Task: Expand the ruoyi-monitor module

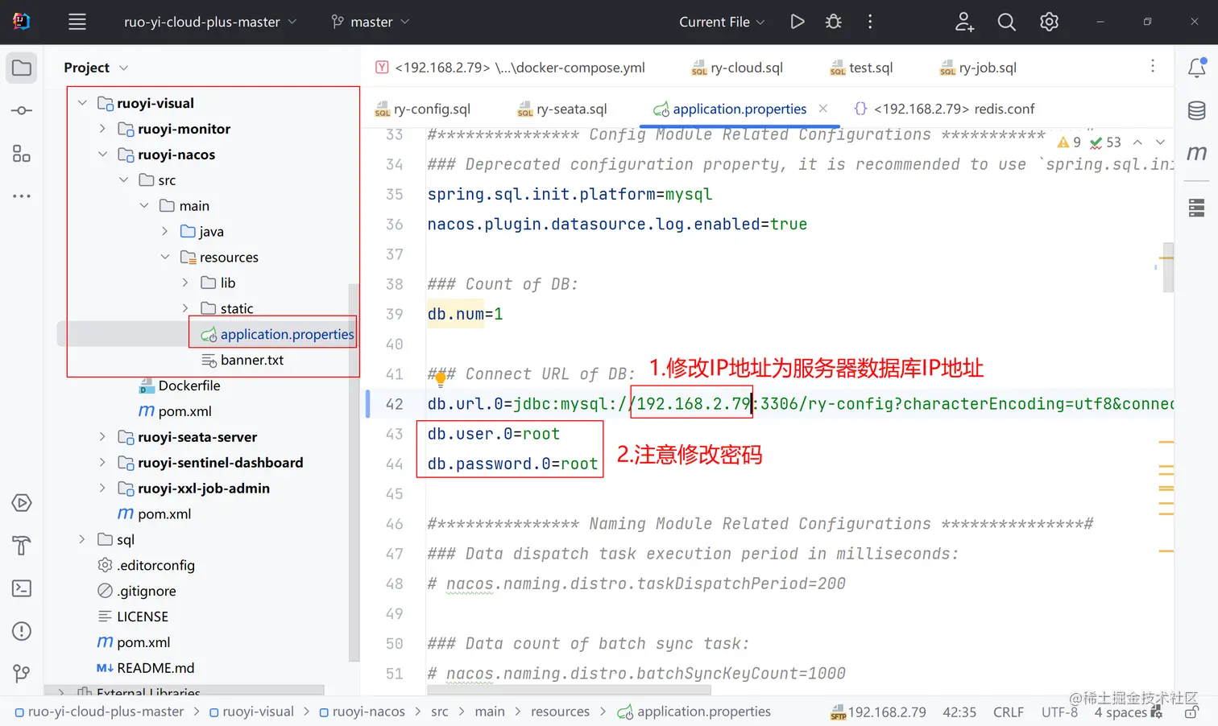Action: tap(102, 129)
